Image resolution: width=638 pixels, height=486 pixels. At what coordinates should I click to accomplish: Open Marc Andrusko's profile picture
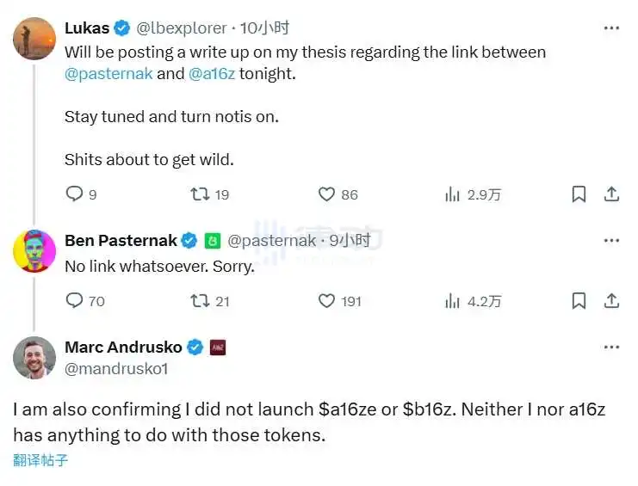point(34,357)
